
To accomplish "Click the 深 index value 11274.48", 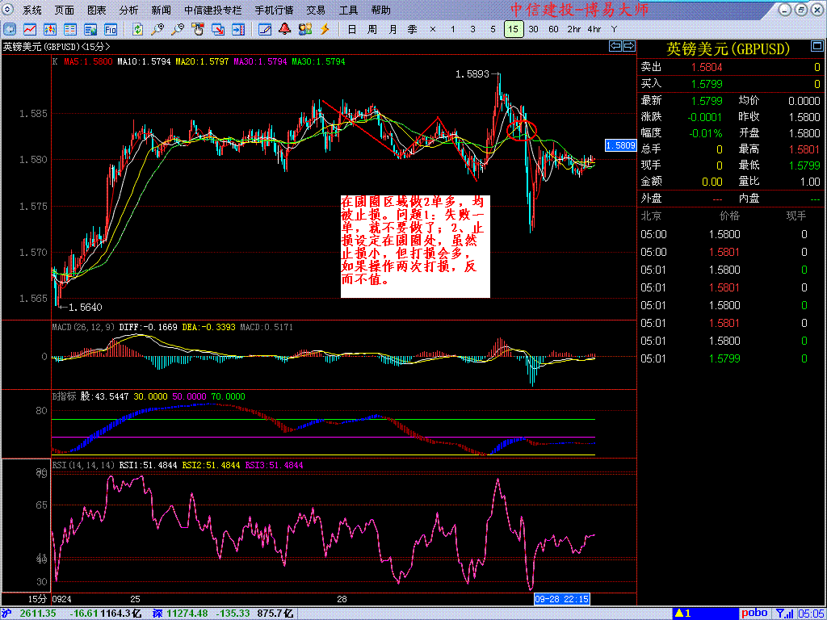I will click(x=187, y=614).
